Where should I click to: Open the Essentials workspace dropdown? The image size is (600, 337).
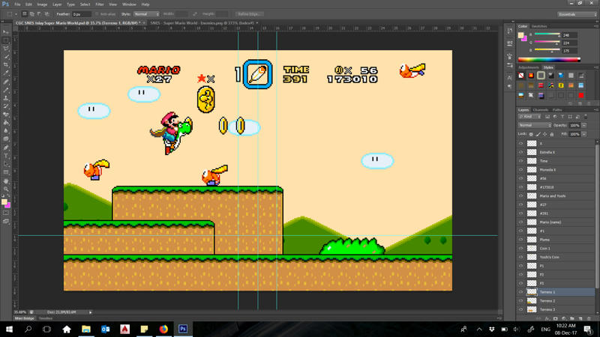[577, 14]
